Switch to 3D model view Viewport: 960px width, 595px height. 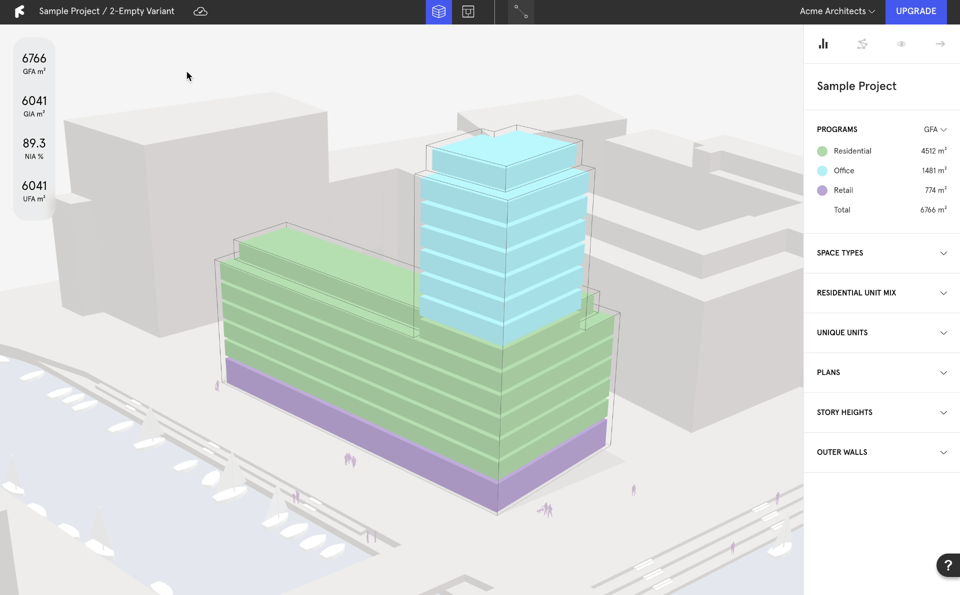click(x=438, y=11)
